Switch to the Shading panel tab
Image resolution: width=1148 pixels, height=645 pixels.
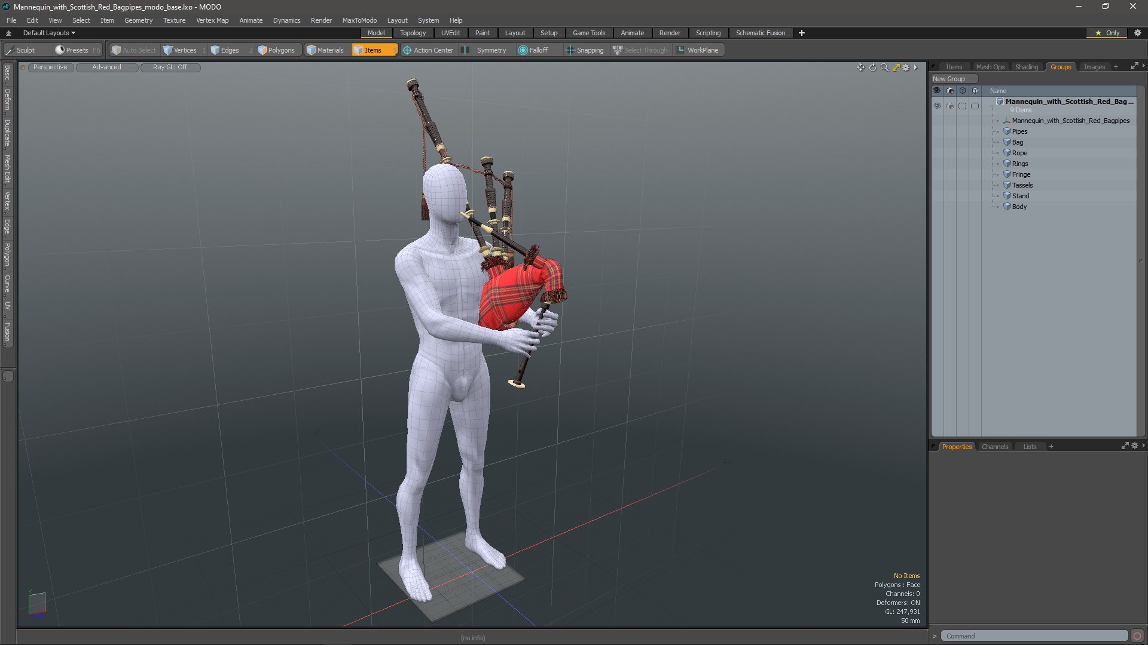[1026, 67]
